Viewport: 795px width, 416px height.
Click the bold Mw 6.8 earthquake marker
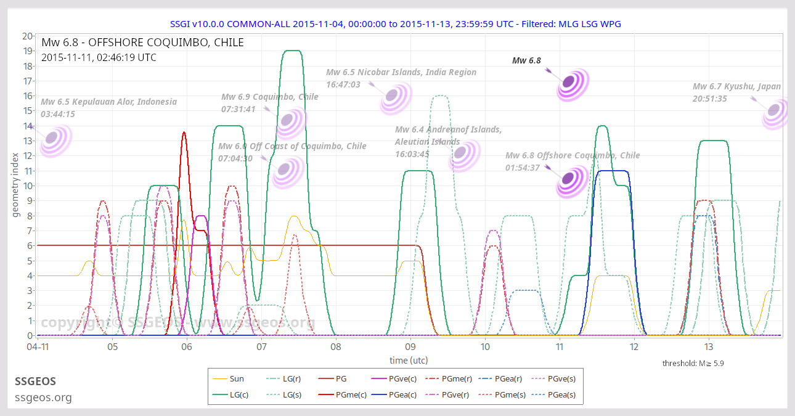click(573, 84)
